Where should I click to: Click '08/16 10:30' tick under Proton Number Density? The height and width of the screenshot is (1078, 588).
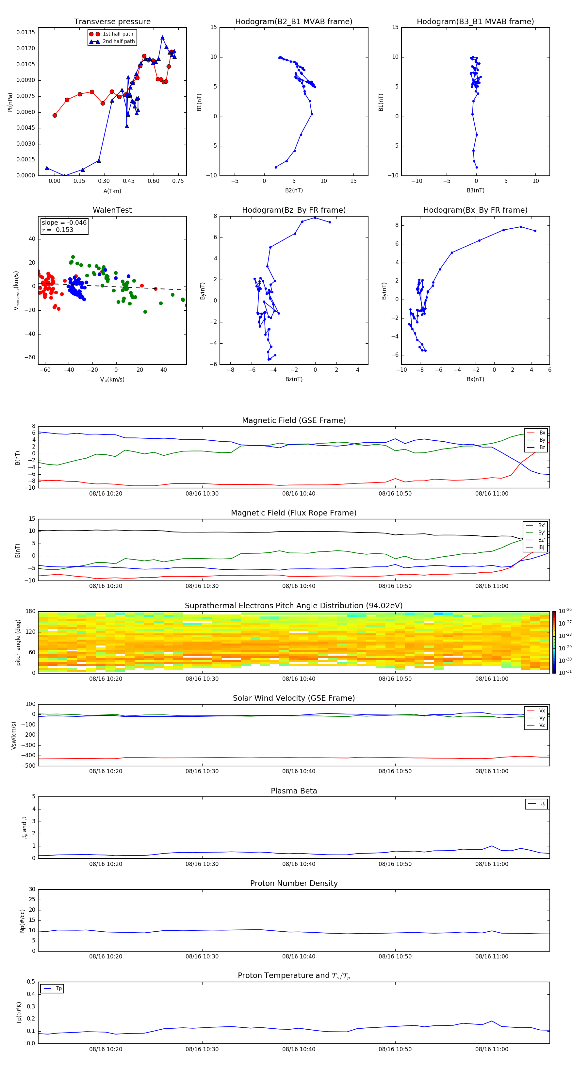pyautogui.click(x=202, y=956)
